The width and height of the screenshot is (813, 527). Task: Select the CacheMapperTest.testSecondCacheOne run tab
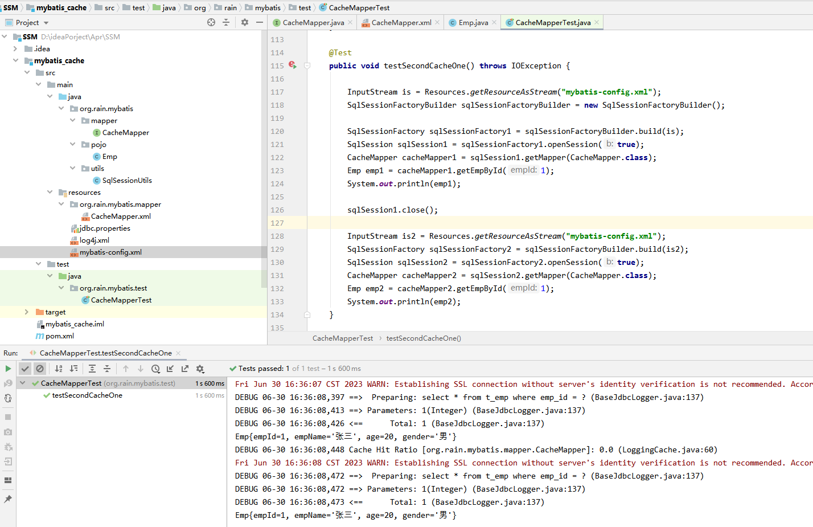105,353
